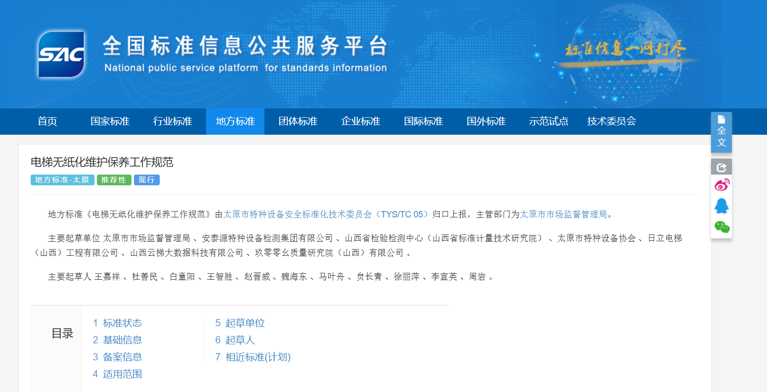The height and width of the screenshot is (392, 767).
Task: Click the title 电梯无纸化维护保养工作规范
Action: click(102, 162)
